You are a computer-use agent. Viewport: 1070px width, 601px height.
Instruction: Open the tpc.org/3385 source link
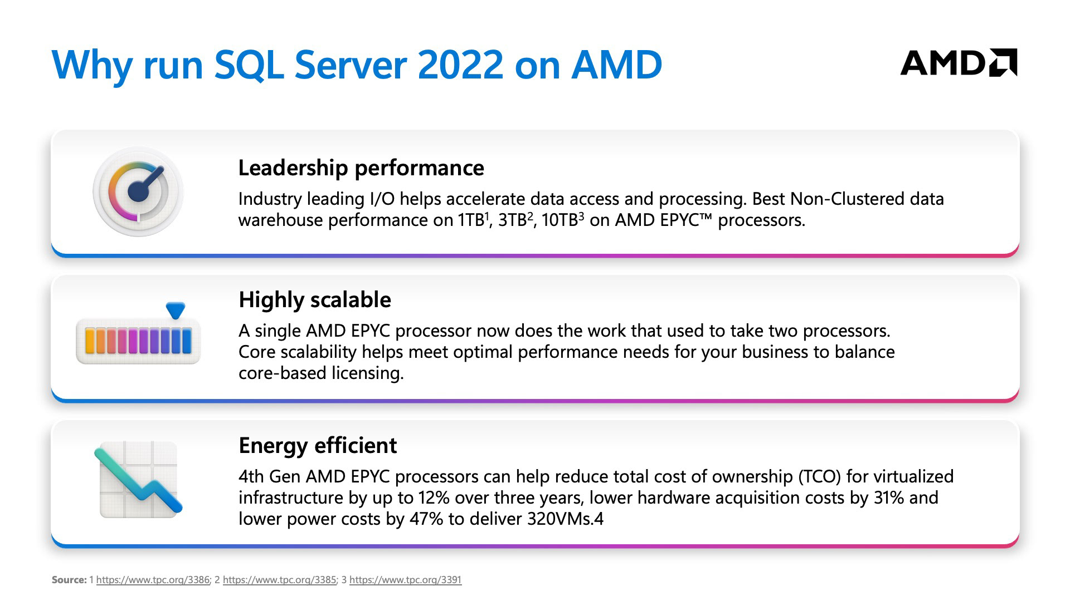[279, 580]
